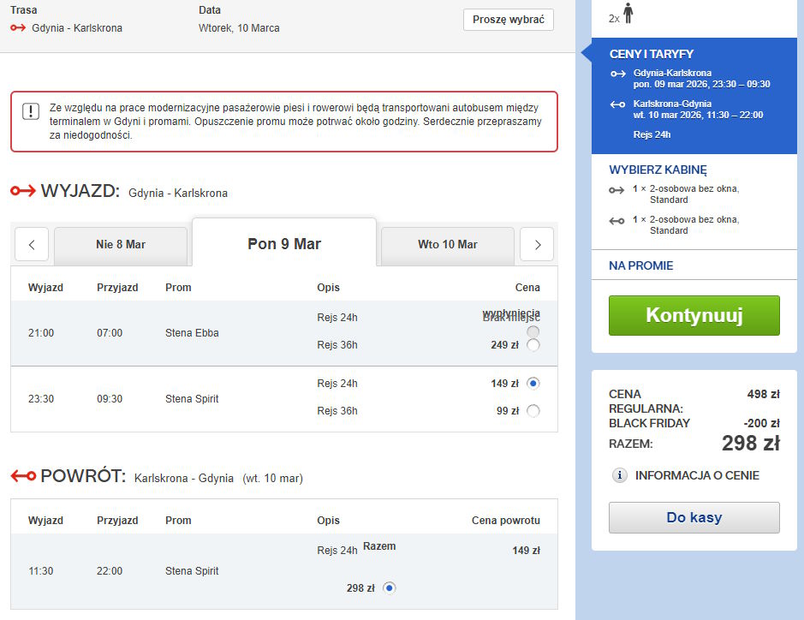The width and height of the screenshot is (804, 620).
Task: Click the warning exclamation icon in notice
Action: [31, 111]
